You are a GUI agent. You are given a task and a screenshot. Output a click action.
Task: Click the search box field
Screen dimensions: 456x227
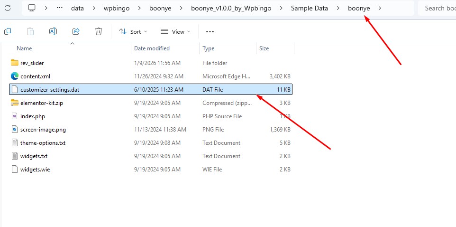[x=438, y=8]
